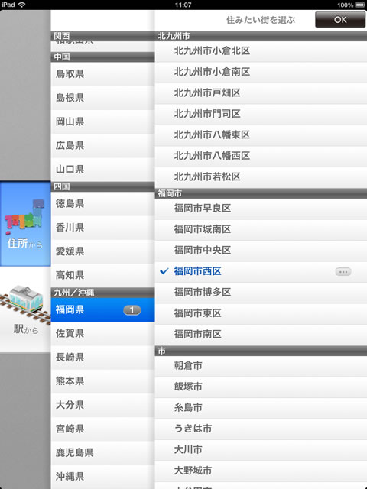
Task: Open the 愛媛県 prefecture list
Action: coord(102,251)
